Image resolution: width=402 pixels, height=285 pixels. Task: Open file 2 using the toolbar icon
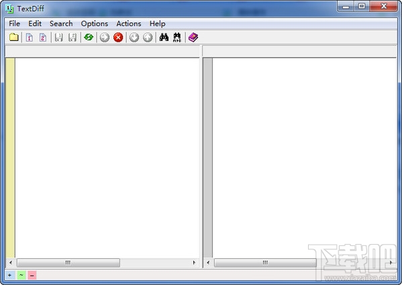click(x=43, y=38)
